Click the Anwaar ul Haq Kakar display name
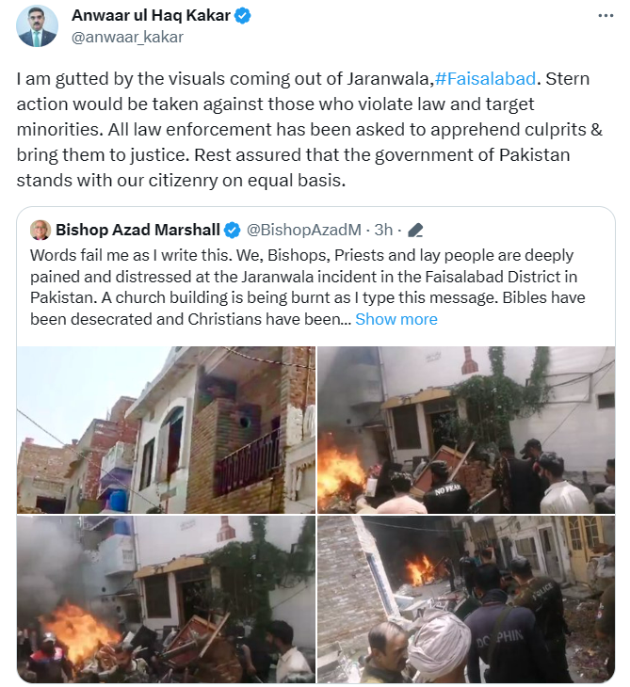Screen dimensions: 630x687 pos(151,16)
